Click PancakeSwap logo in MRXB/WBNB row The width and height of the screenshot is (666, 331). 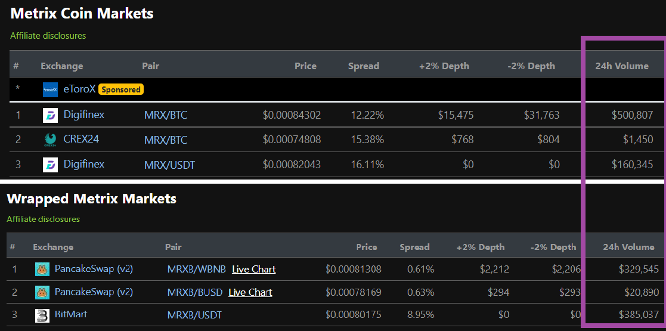point(42,270)
